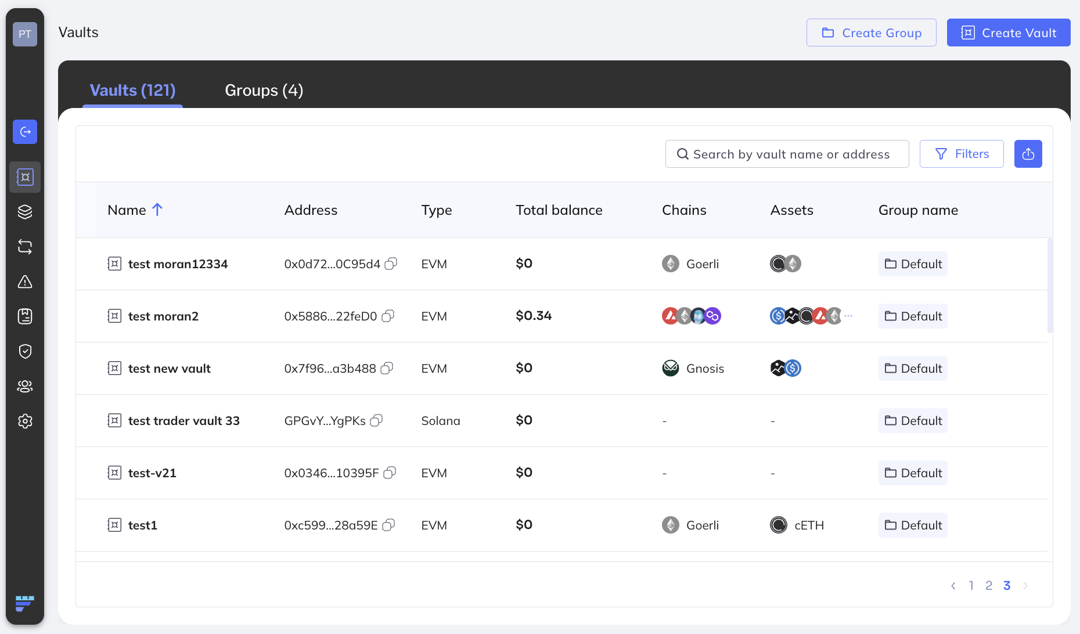Click Default group tag in test moran12334 row

coord(913,264)
